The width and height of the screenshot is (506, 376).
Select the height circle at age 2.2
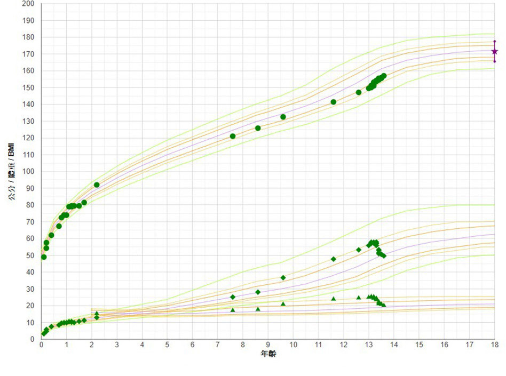pyautogui.click(x=97, y=185)
